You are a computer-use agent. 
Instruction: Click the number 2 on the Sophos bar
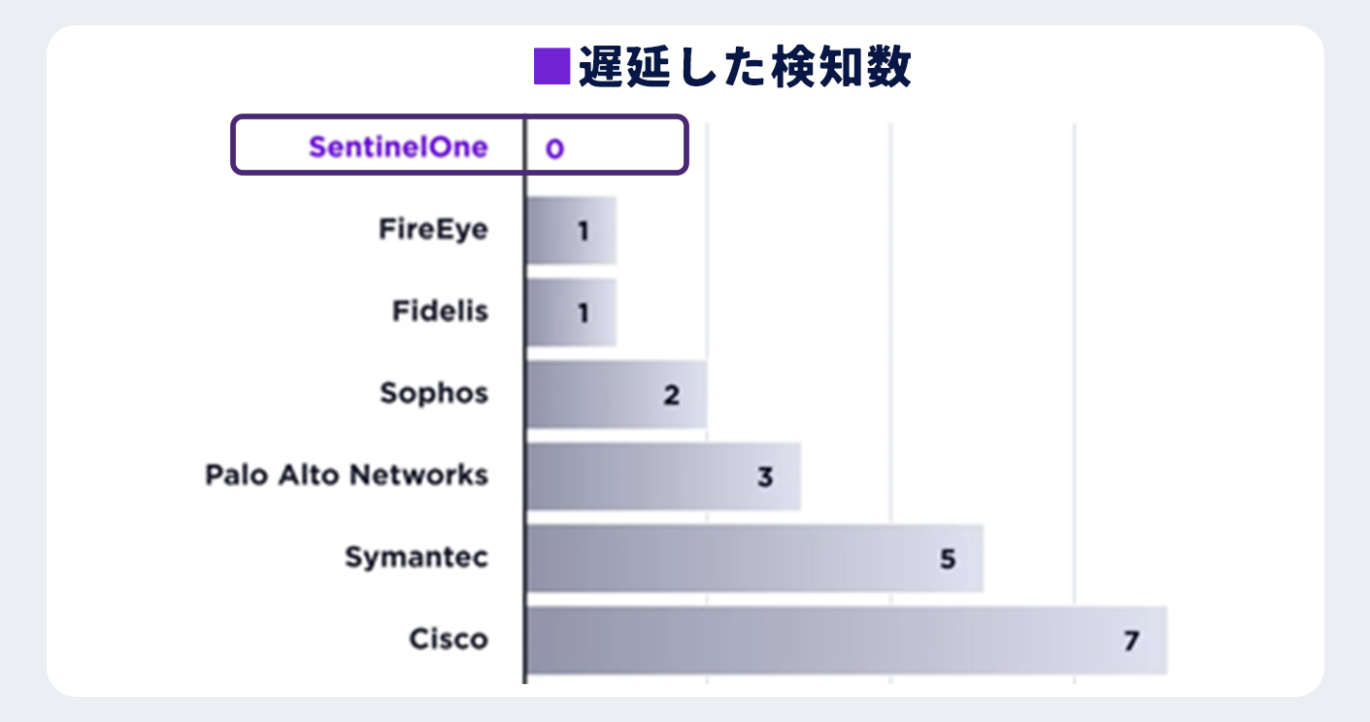pos(671,395)
